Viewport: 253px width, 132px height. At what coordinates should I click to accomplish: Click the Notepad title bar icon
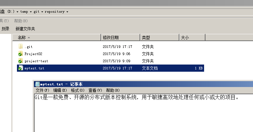[x=37, y=84]
